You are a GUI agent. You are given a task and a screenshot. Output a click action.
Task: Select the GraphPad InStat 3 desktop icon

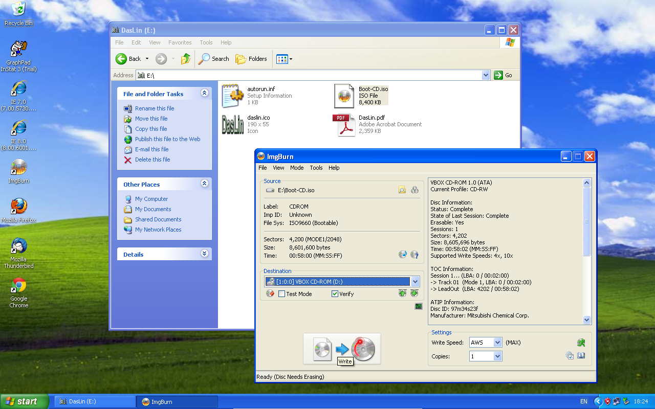point(18,57)
